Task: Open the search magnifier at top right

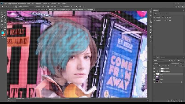Action: (176, 7)
